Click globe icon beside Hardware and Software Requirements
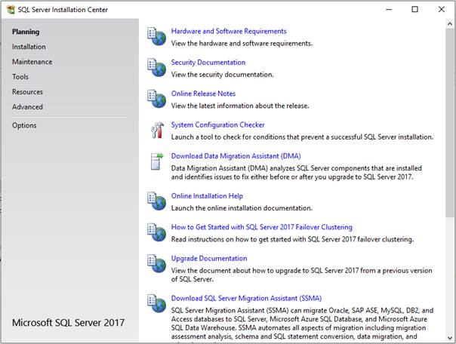The width and height of the screenshot is (456, 344). pos(156,36)
